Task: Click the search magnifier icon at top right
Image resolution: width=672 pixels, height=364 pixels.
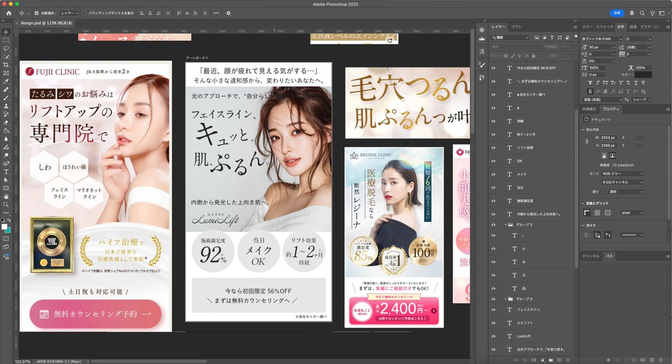Action: pyautogui.click(x=643, y=13)
